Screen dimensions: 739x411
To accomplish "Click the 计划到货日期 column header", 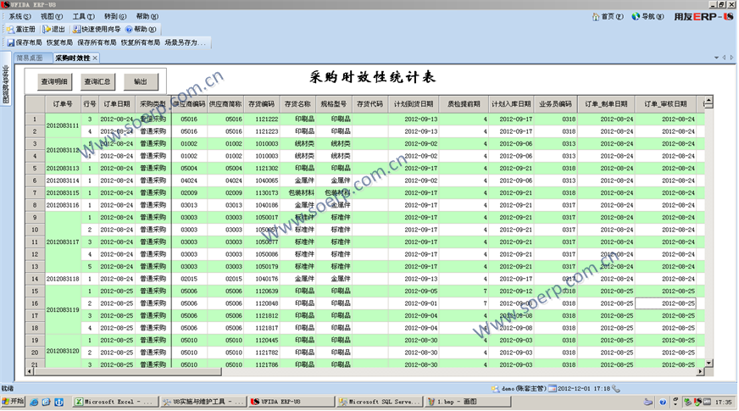I will point(414,103).
